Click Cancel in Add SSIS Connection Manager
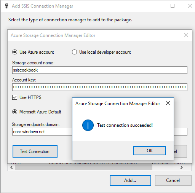 (x=173, y=180)
